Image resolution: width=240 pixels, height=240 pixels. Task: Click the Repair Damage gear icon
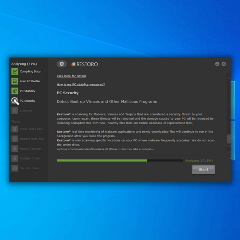(x=15, y=148)
